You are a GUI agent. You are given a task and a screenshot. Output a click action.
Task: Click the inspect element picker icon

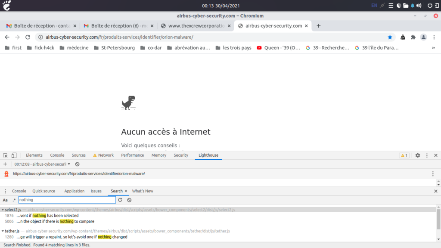[x=5, y=155]
